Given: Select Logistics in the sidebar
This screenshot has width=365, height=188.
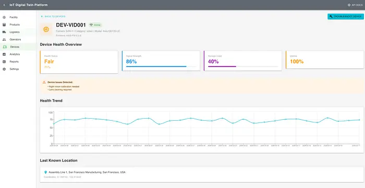Looking at the screenshot, I should (x=18, y=32).
